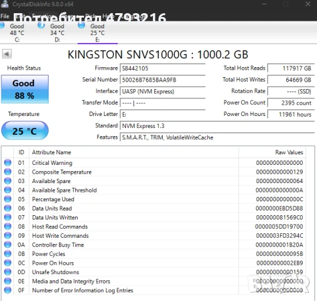Click the status orb of disk D:
This screenshot has height=301, width=317.
tap(41, 25)
